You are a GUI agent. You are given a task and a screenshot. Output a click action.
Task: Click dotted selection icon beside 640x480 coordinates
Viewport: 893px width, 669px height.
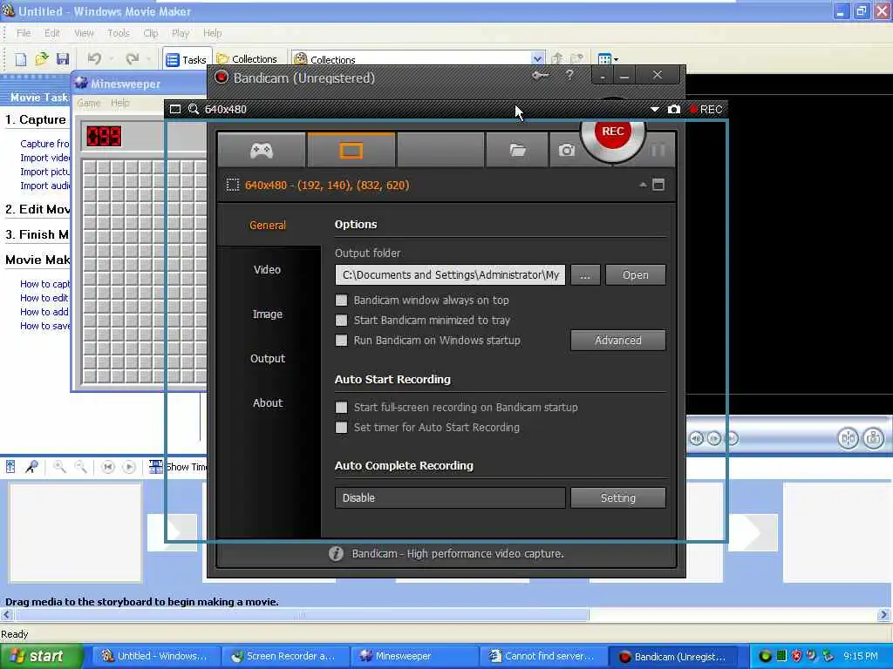click(x=232, y=185)
